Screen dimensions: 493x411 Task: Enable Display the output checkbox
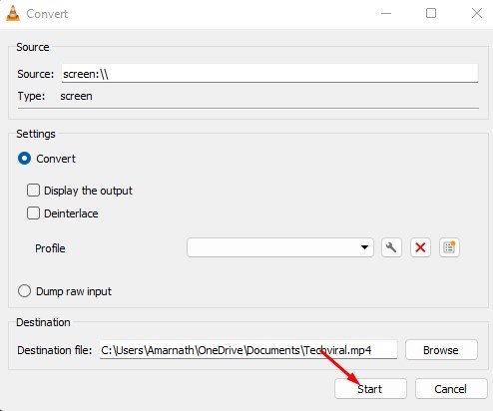click(x=33, y=191)
